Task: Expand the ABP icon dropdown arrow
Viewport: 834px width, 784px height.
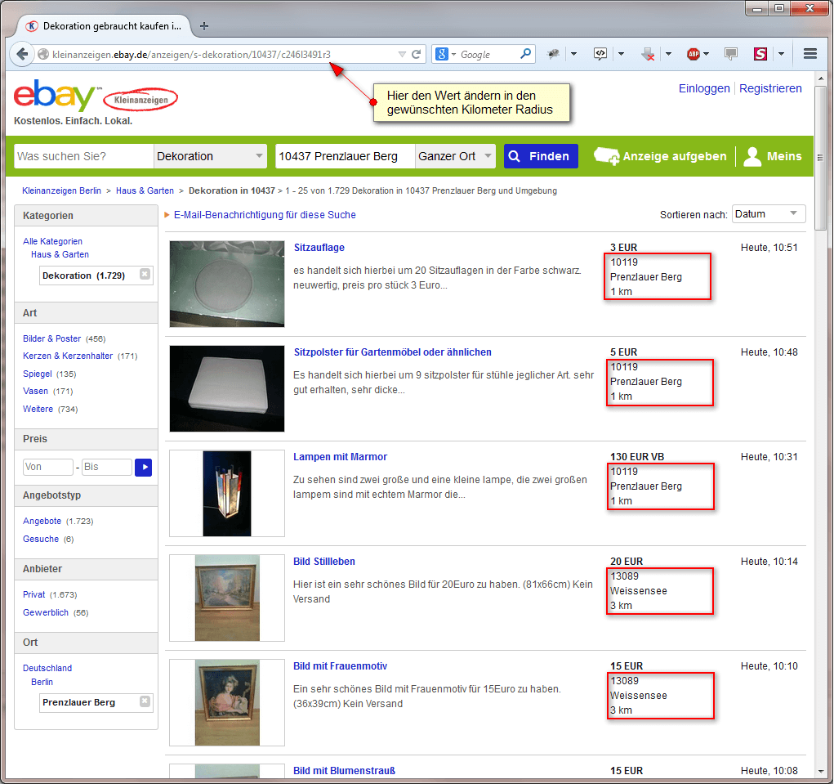Action: pos(707,54)
